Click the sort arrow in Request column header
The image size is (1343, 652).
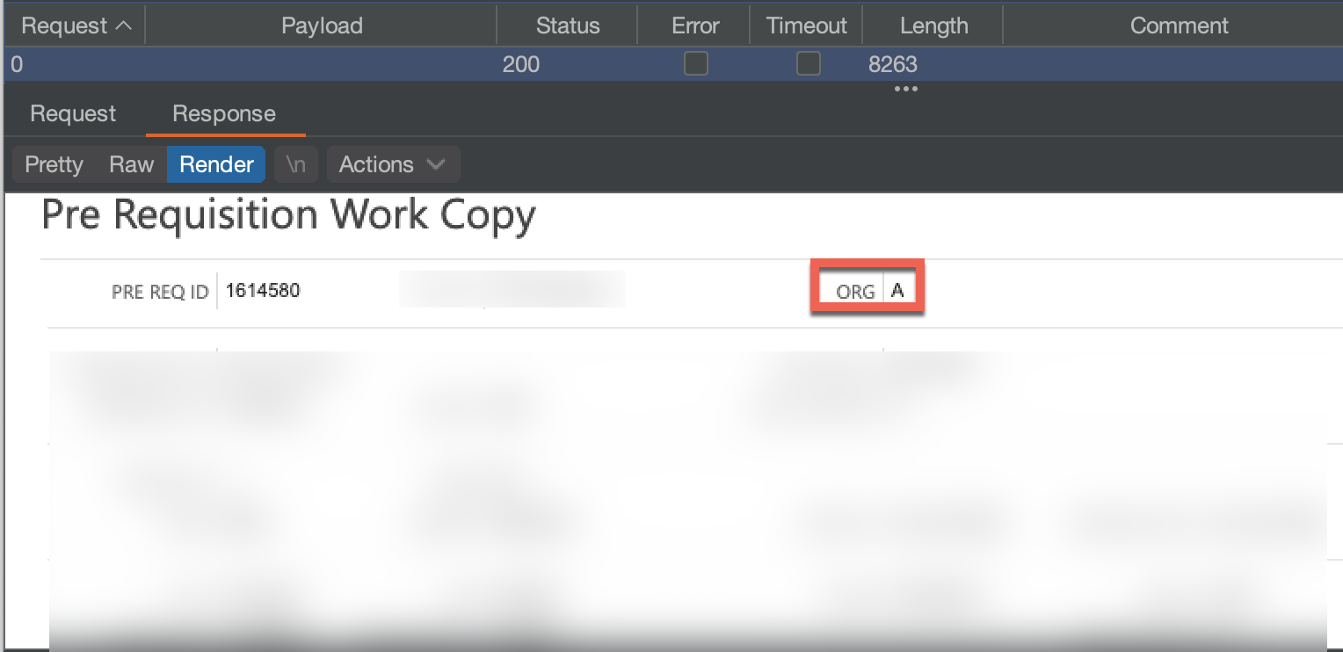[x=124, y=26]
